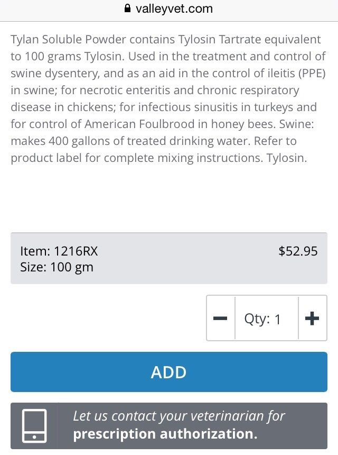Open the prescription authorization contact link
This screenshot has height=455, width=338.
pyautogui.click(x=180, y=425)
